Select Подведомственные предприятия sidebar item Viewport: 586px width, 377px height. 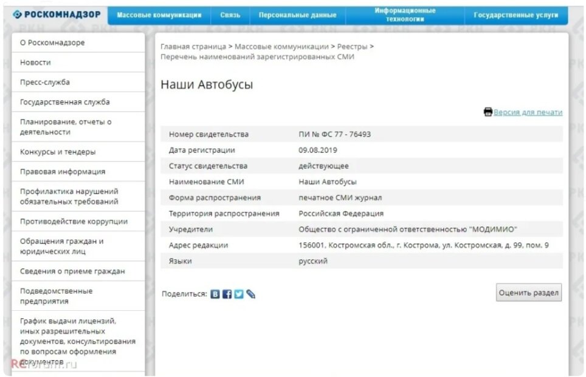coord(78,296)
